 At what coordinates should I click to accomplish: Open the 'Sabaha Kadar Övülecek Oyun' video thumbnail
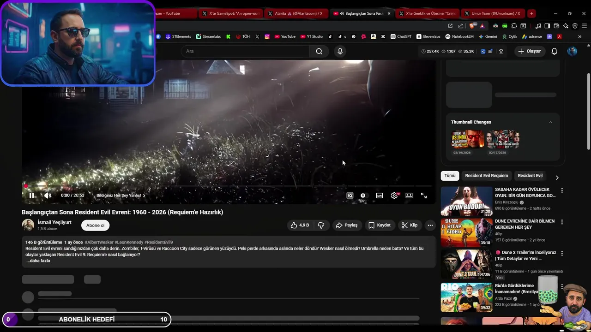point(466,201)
